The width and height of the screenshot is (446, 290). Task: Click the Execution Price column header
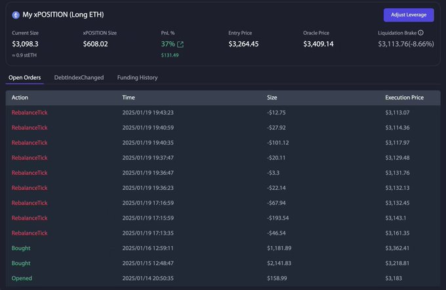404,98
